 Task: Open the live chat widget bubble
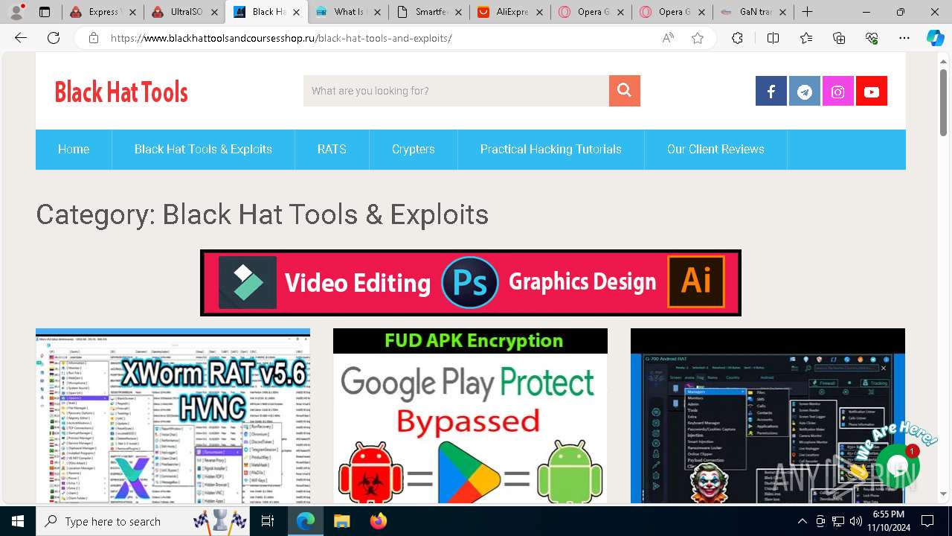pos(898,465)
